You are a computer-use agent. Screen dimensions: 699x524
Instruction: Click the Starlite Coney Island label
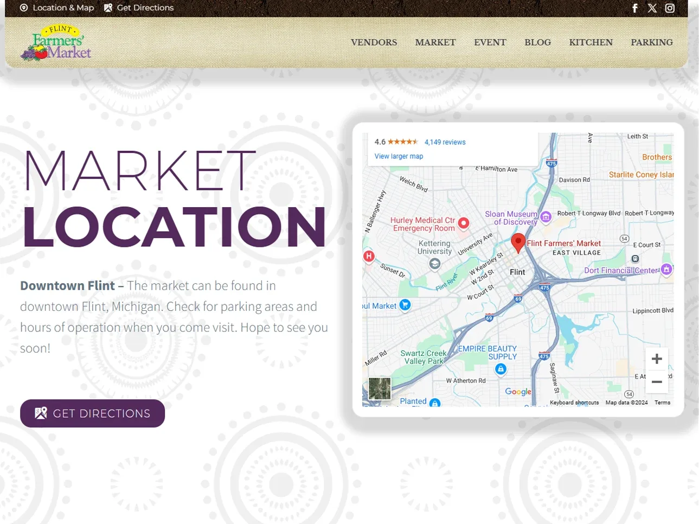641,175
